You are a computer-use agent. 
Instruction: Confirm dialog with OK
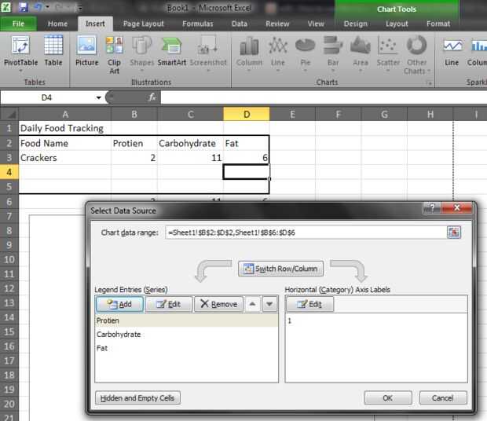tap(388, 397)
